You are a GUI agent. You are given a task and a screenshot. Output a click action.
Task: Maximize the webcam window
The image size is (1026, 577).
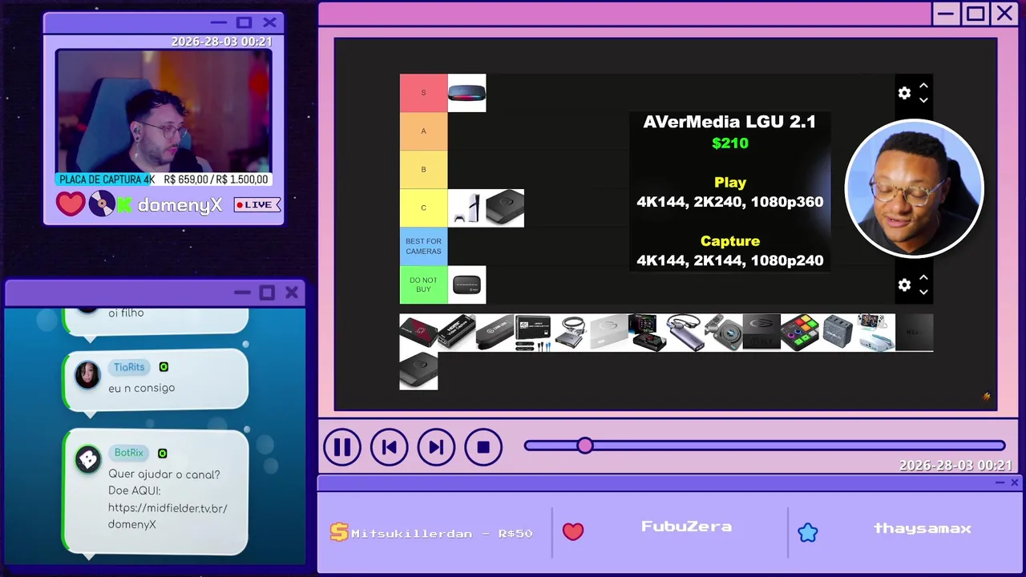[x=244, y=22]
